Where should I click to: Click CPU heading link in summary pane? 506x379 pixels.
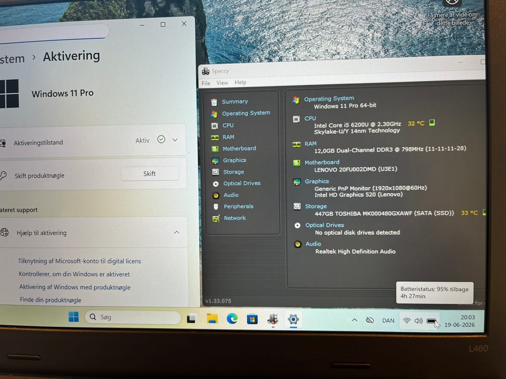pos(310,118)
